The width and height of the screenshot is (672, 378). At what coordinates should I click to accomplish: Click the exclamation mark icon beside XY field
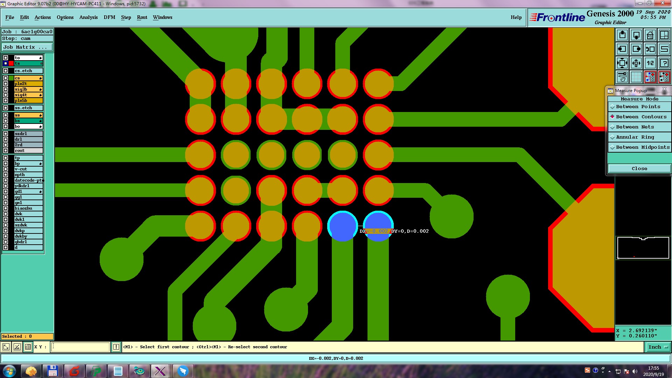click(x=116, y=347)
